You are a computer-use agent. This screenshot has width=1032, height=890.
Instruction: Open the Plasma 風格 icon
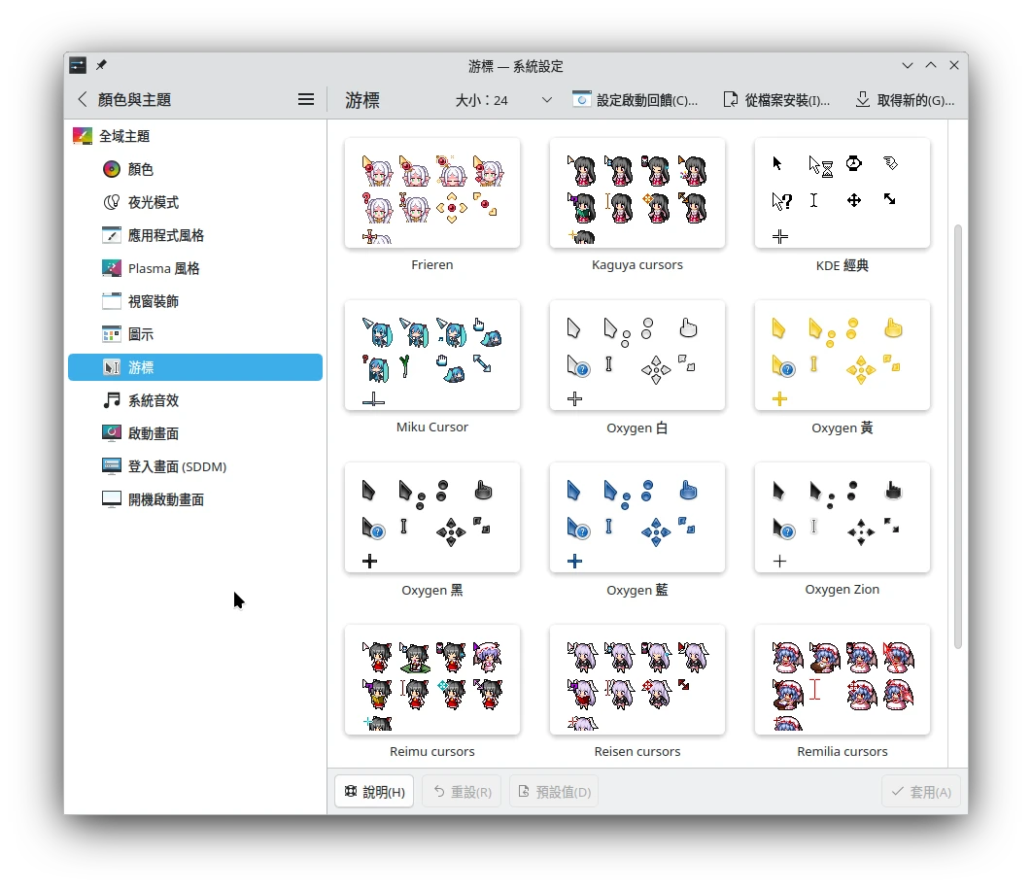[112, 268]
